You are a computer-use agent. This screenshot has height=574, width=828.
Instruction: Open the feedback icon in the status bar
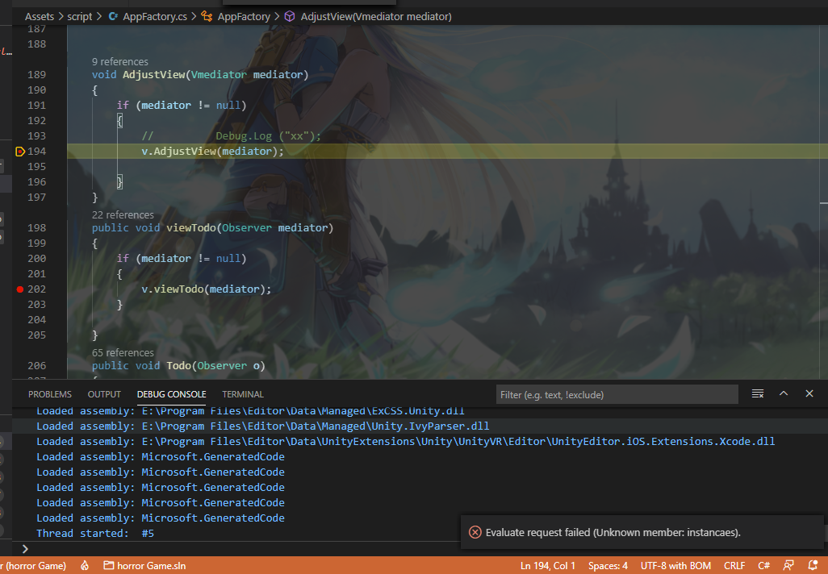pyautogui.click(x=788, y=566)
